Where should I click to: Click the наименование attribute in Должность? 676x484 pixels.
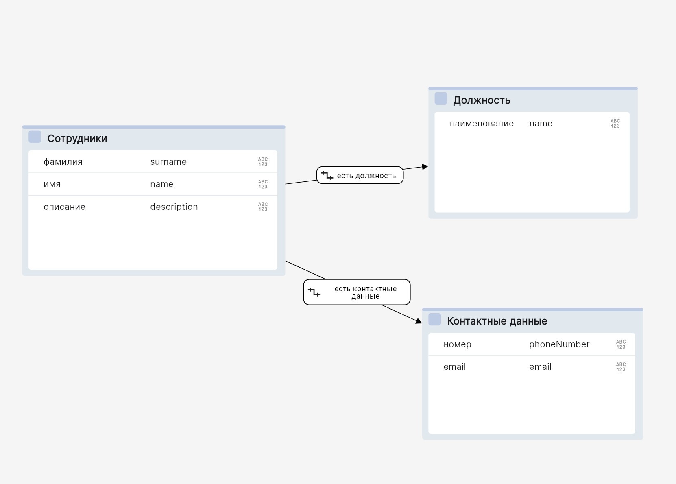[x=482, y=124]
